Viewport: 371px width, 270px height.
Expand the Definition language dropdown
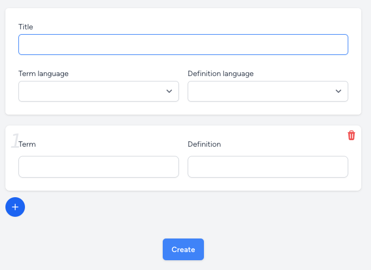pos(261,91)
